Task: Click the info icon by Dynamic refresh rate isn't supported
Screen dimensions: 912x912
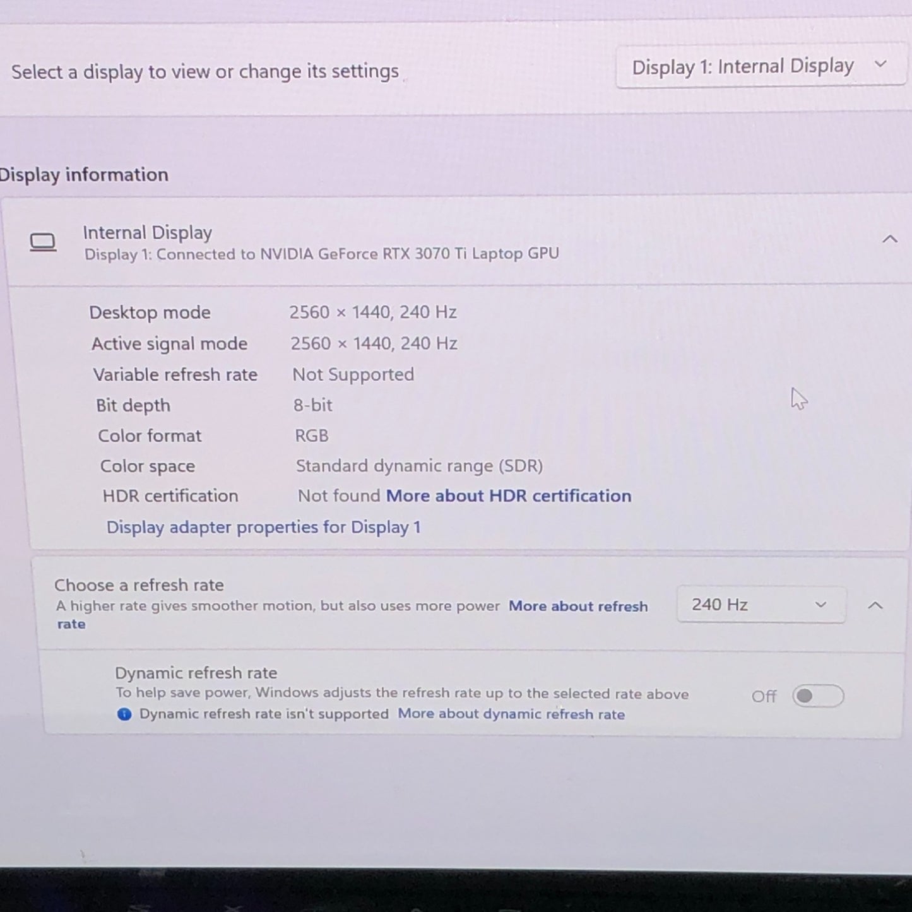Action: (124, 714)
